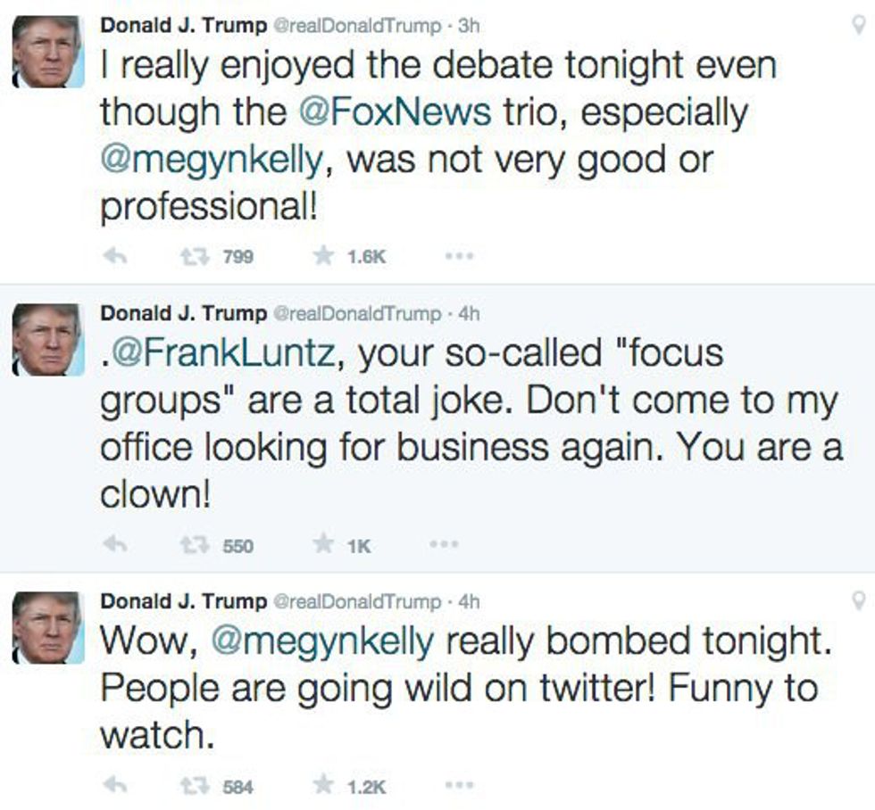Open @megynkelly mention in the first tweet
875x810 pixels.
211,161
